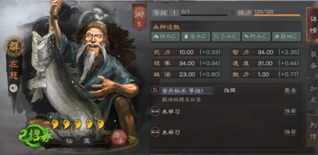Tap the 群 faction emblem

14,46
